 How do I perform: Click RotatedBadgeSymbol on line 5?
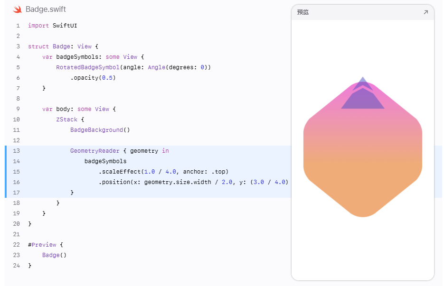coord(88,67)
